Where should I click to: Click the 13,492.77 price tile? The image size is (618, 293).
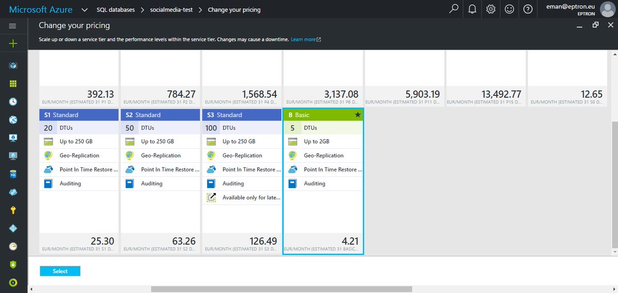(486, 79)
